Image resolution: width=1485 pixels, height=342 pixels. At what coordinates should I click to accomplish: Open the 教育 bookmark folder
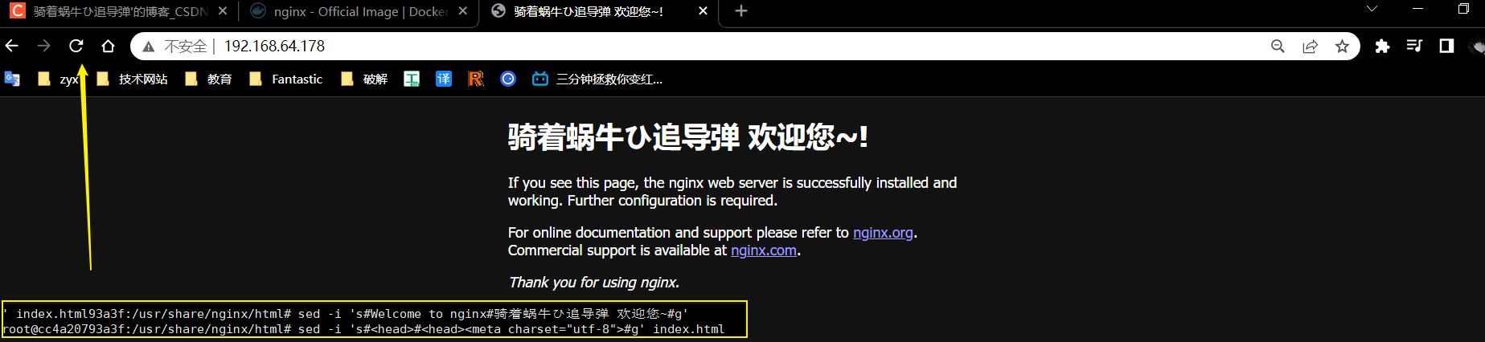pyautogui.click(x=208, y=79)
